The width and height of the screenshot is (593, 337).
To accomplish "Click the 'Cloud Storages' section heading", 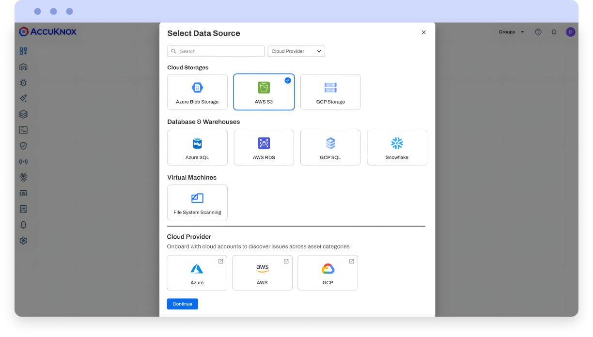I will [x=188, y=68].
